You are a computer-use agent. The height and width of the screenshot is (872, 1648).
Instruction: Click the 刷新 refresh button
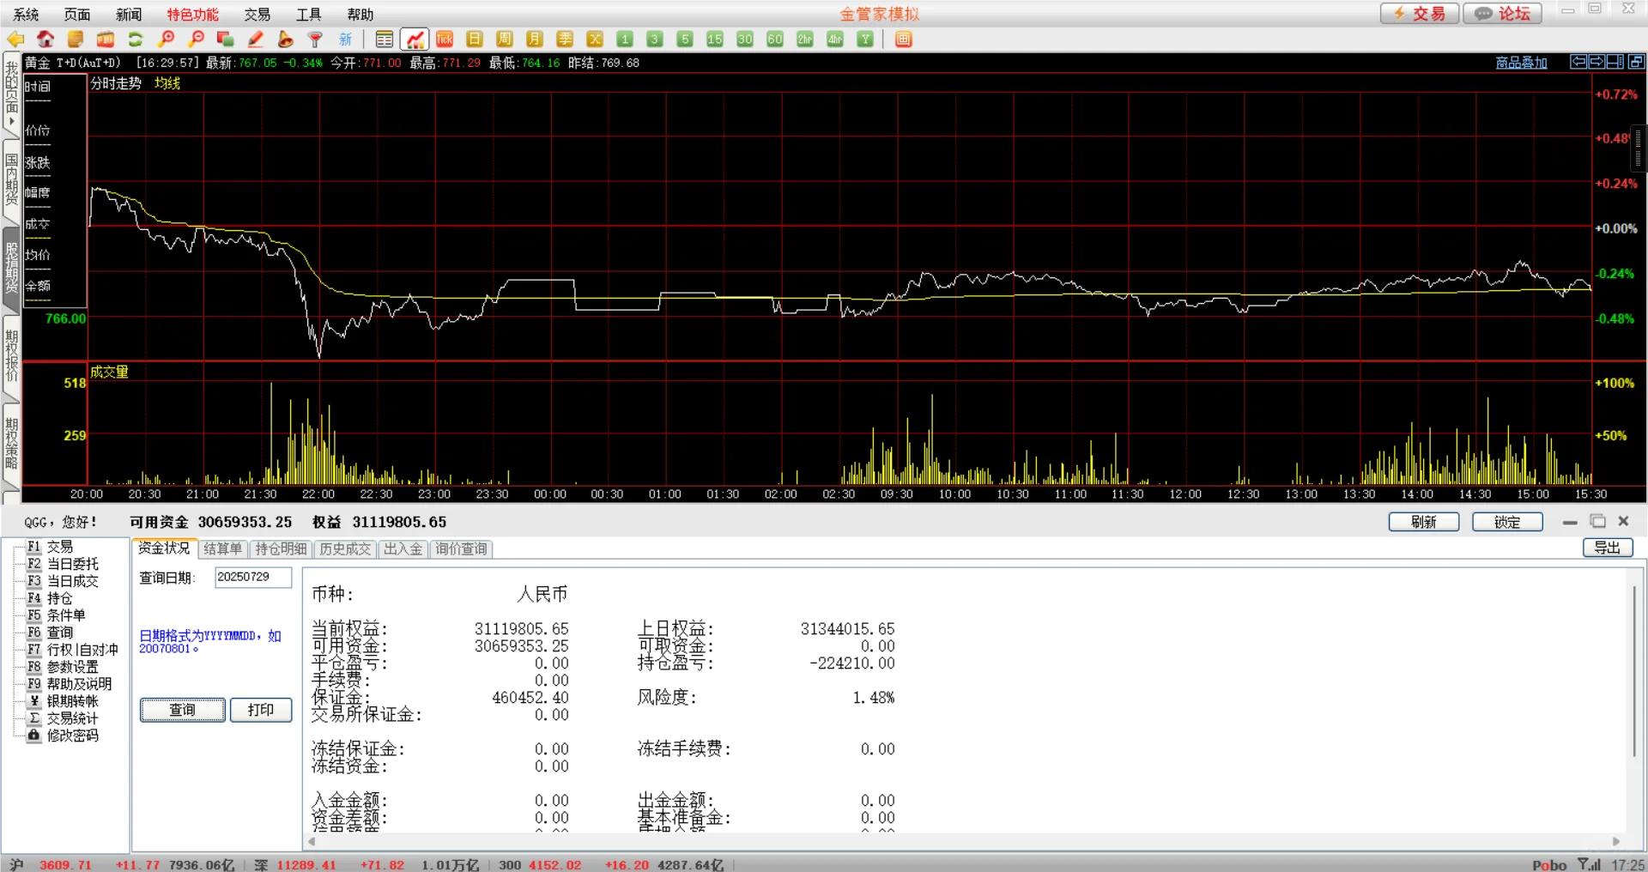point(1424,522)
